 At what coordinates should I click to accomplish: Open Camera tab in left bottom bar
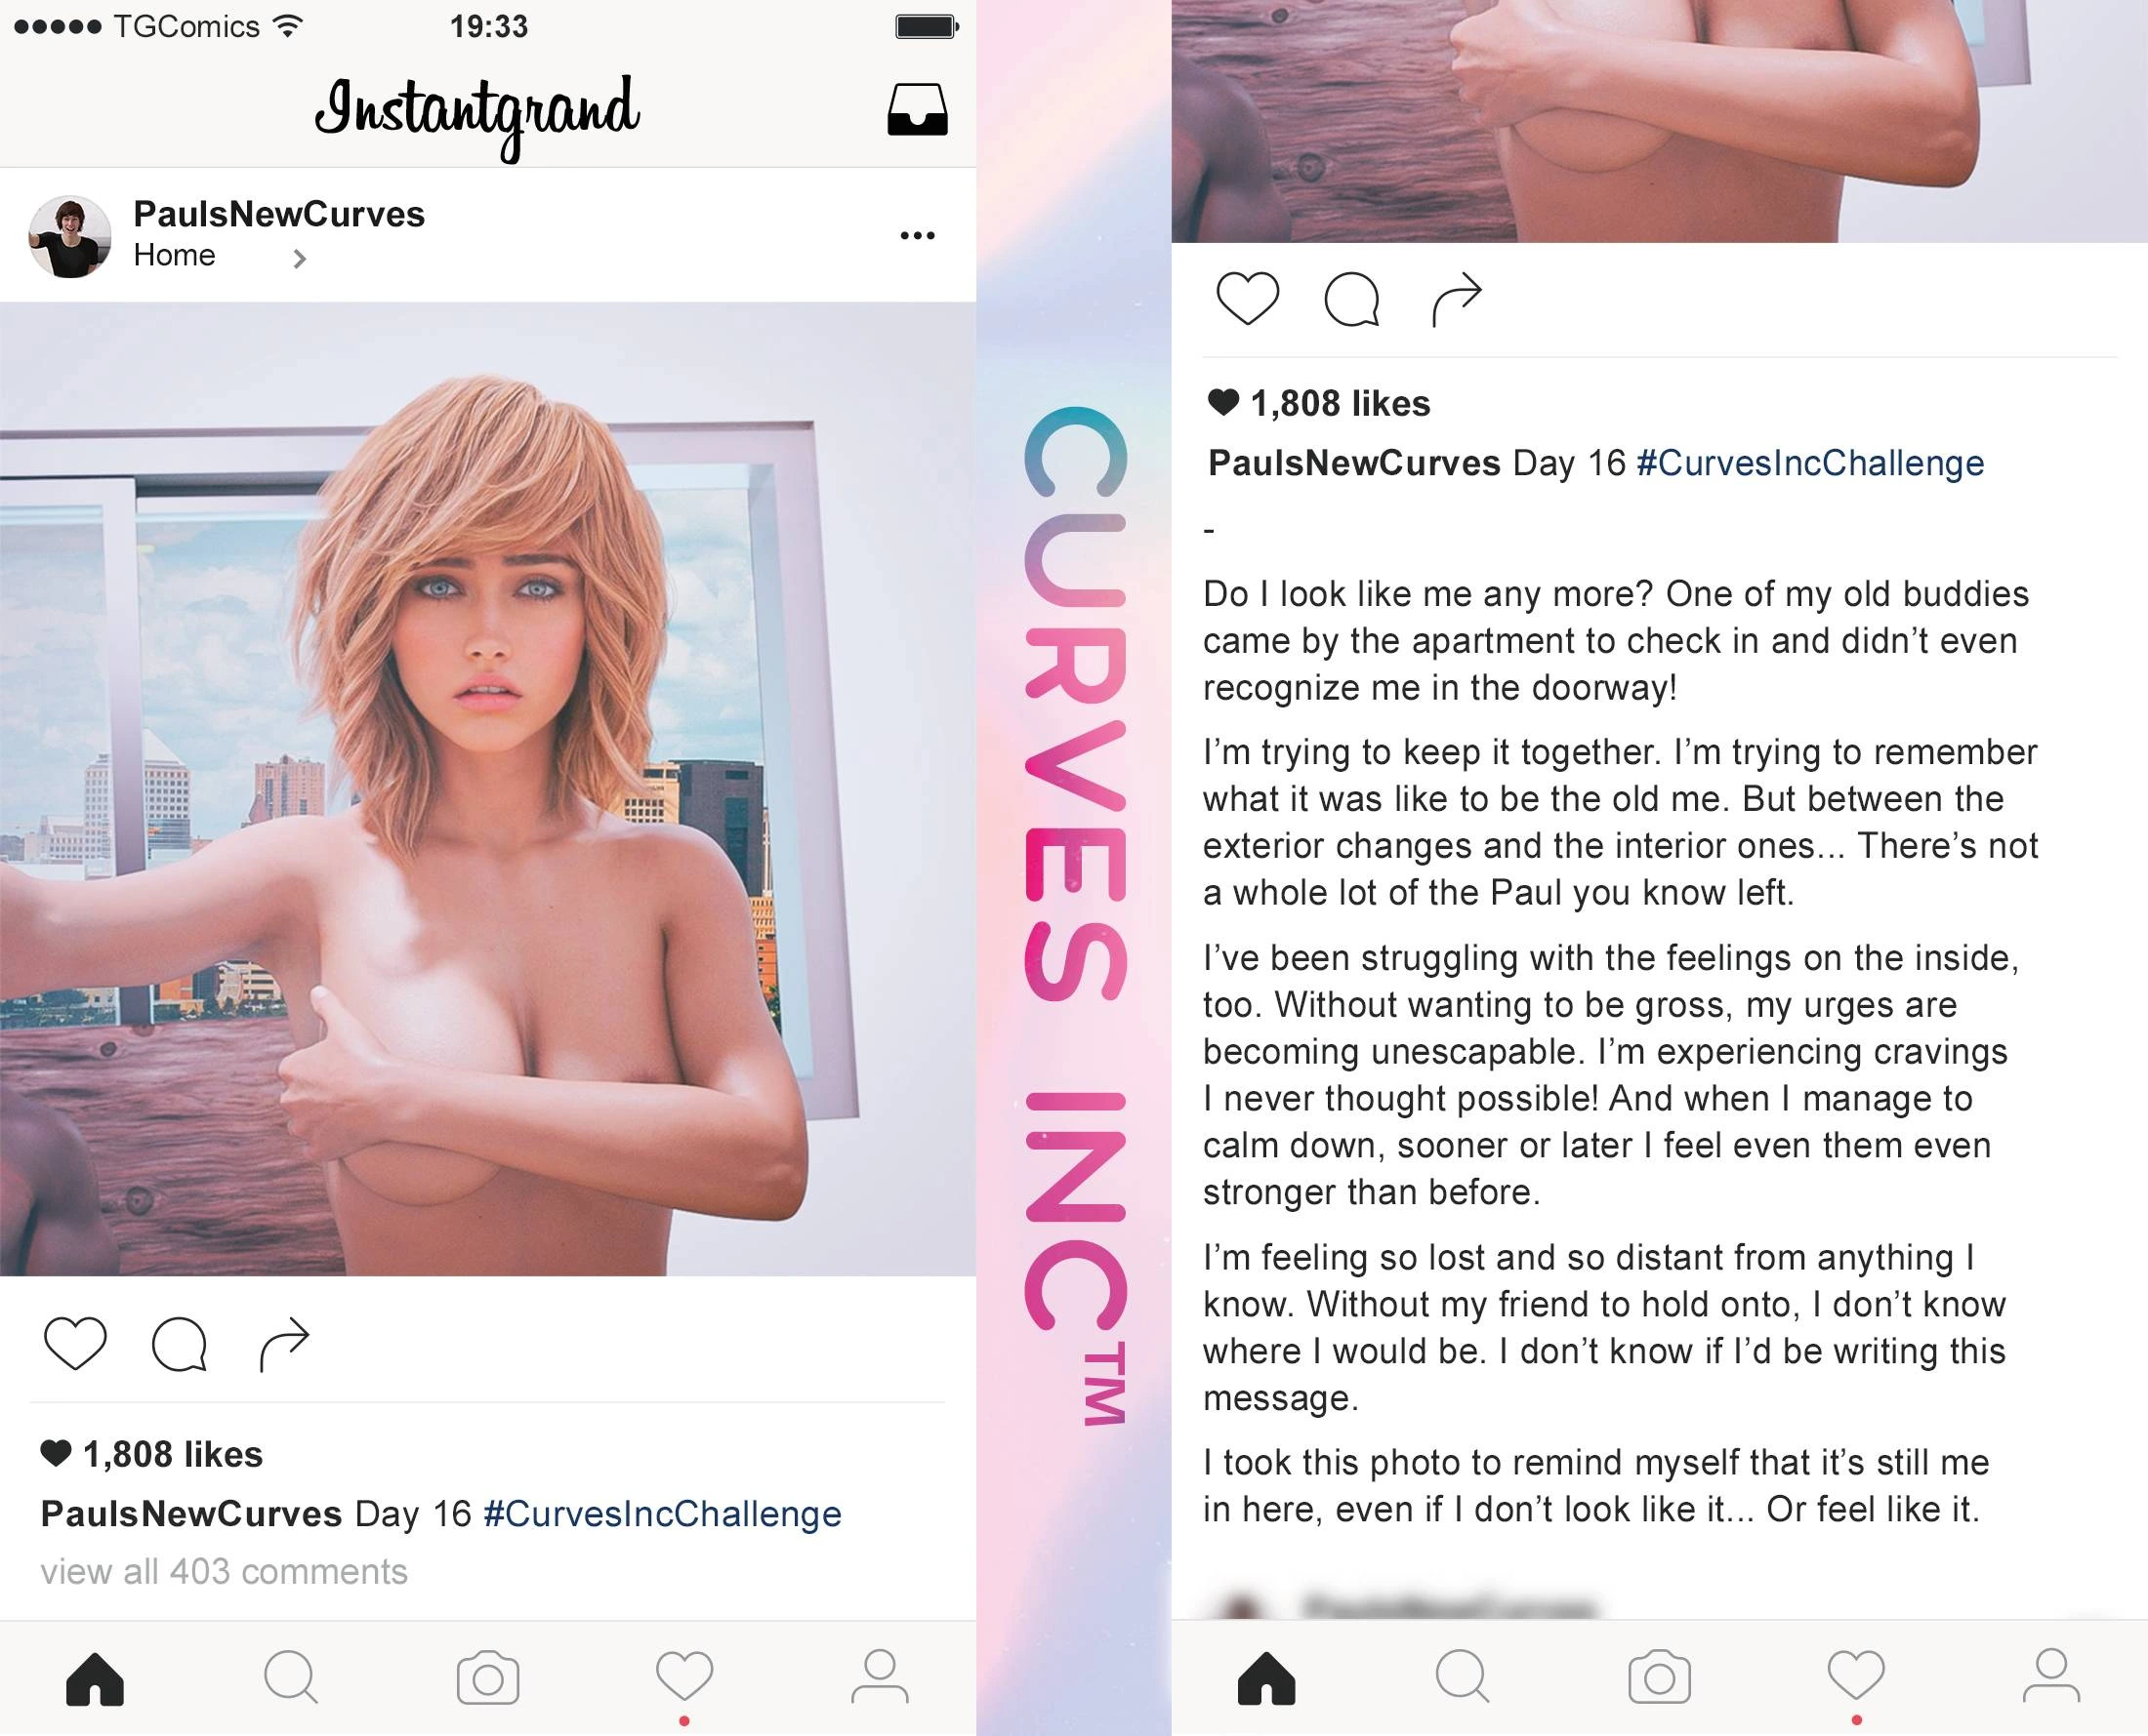click(488, 1678)
